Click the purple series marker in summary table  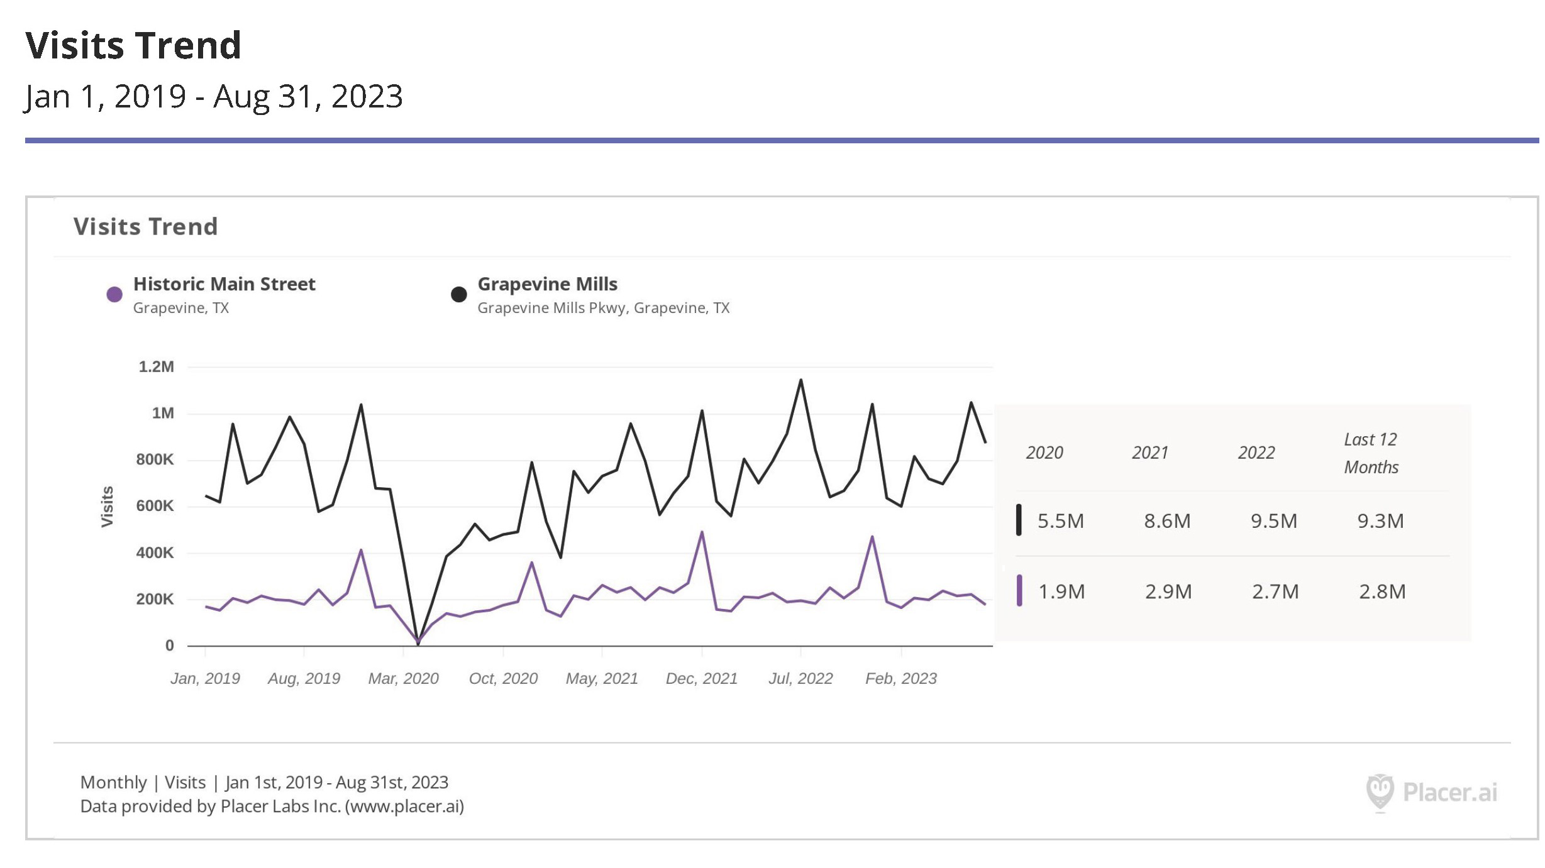(1019, 591)
